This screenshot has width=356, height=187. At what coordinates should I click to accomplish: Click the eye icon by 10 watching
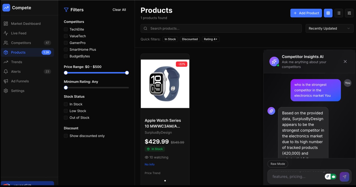coord(146,157)
